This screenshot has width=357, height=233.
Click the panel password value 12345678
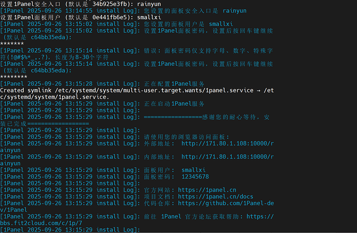pyautogui.click(x=195, y=177)
